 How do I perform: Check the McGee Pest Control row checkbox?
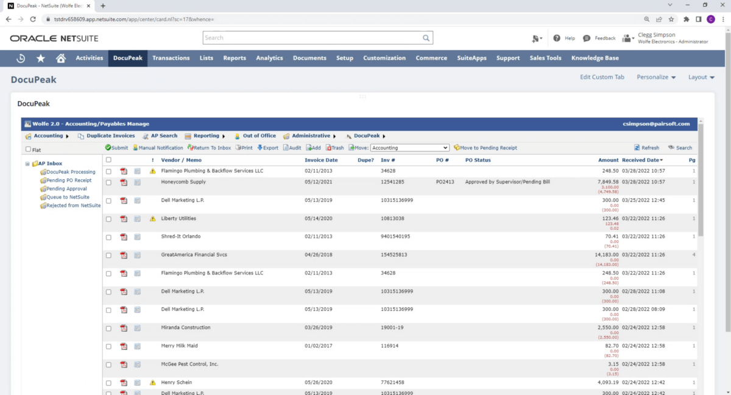pos(108,365)
